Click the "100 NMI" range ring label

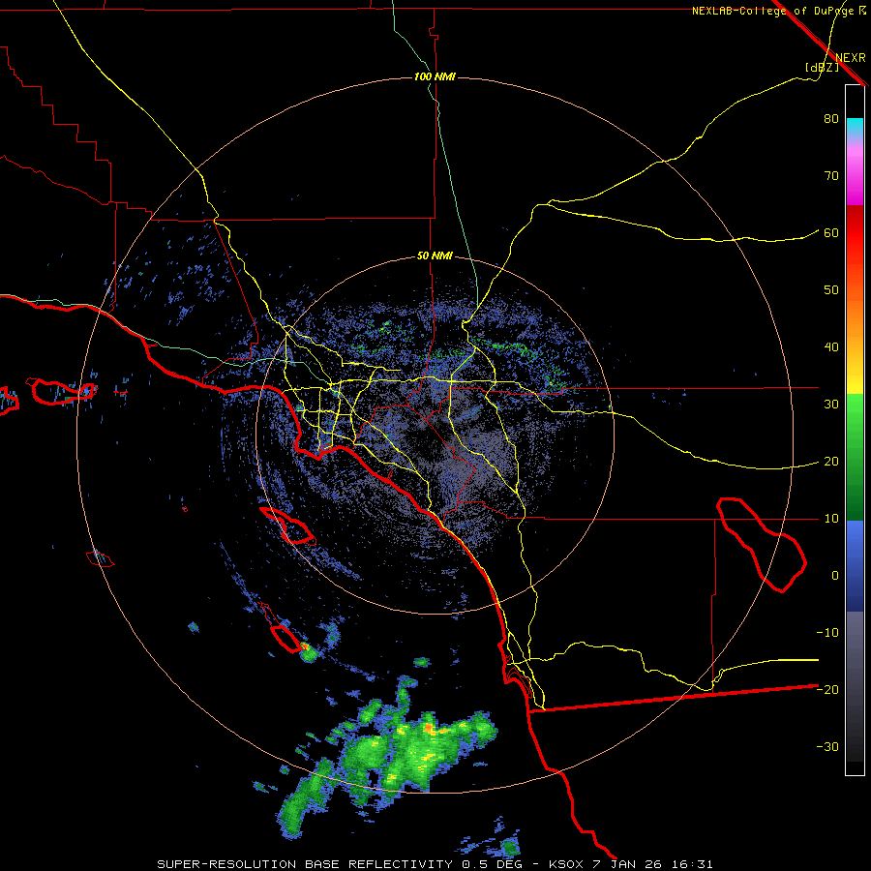[435, 76]
